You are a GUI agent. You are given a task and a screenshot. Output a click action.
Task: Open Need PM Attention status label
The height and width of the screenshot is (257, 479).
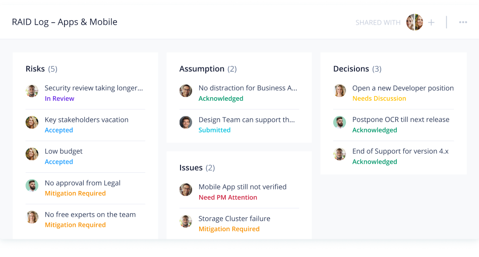pyautogui.click(x=228, y=198)
